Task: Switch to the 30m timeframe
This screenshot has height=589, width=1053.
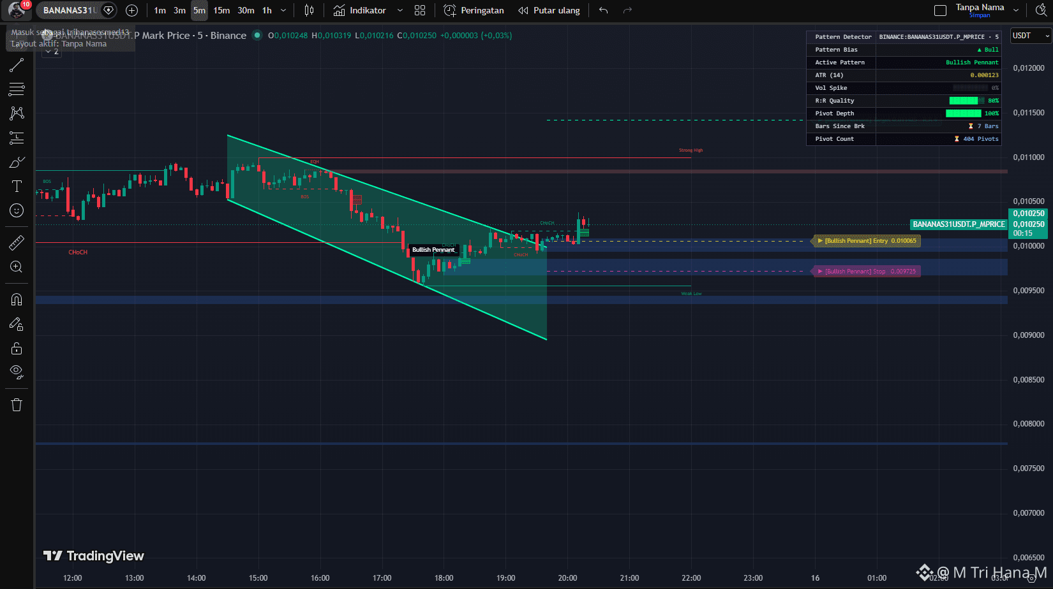Action: point(246,10)
